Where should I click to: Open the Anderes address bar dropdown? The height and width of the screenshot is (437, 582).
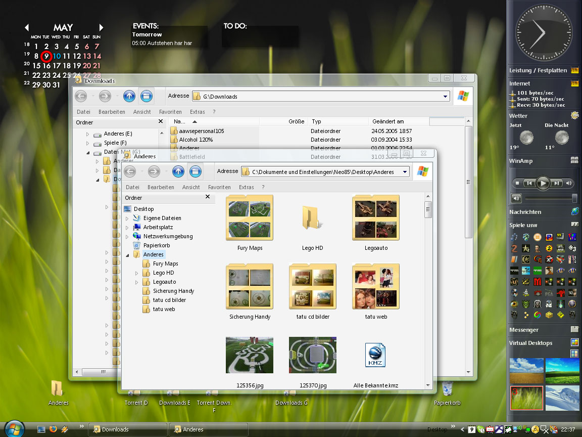point(405,172)
